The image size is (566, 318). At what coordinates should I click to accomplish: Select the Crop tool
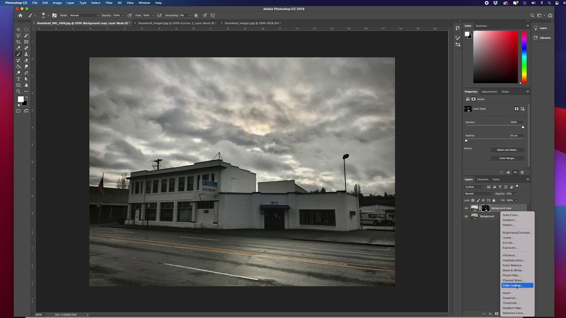pos(18,42)
